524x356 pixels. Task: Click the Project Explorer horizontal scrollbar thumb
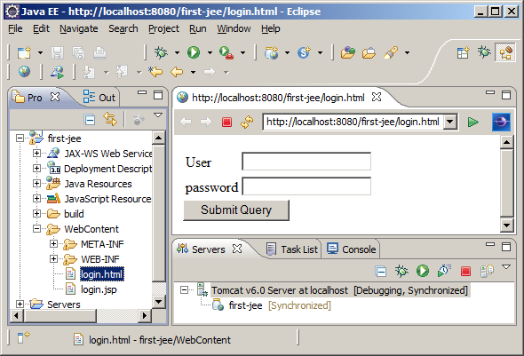60,315
